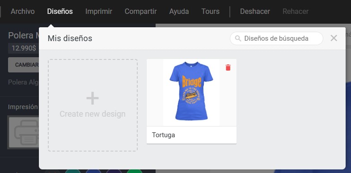The height and width of the screenshot is (173, 351).
Task: Open the Tortuga t-shirt design thumbnail
Action: tap(191, 93)
